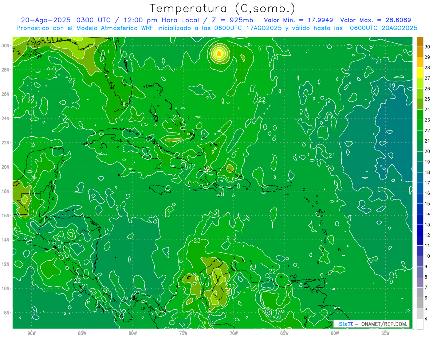This screenshot has width=437, height=338.
Task: Click the white colorbar segment below 4
Action: tap(420, 324)
